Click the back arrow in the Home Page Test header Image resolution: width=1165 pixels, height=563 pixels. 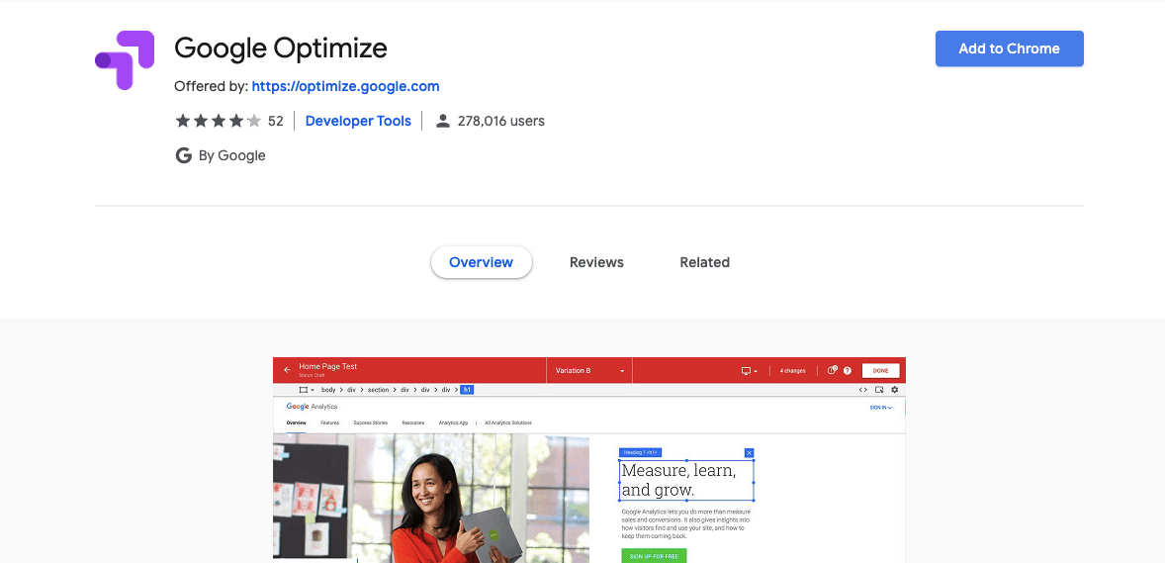(287, 370)
